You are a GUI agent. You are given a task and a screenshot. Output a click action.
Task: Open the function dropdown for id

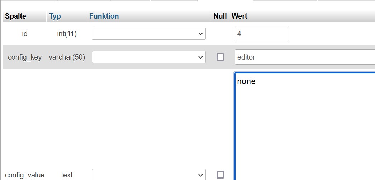[149, 34]
